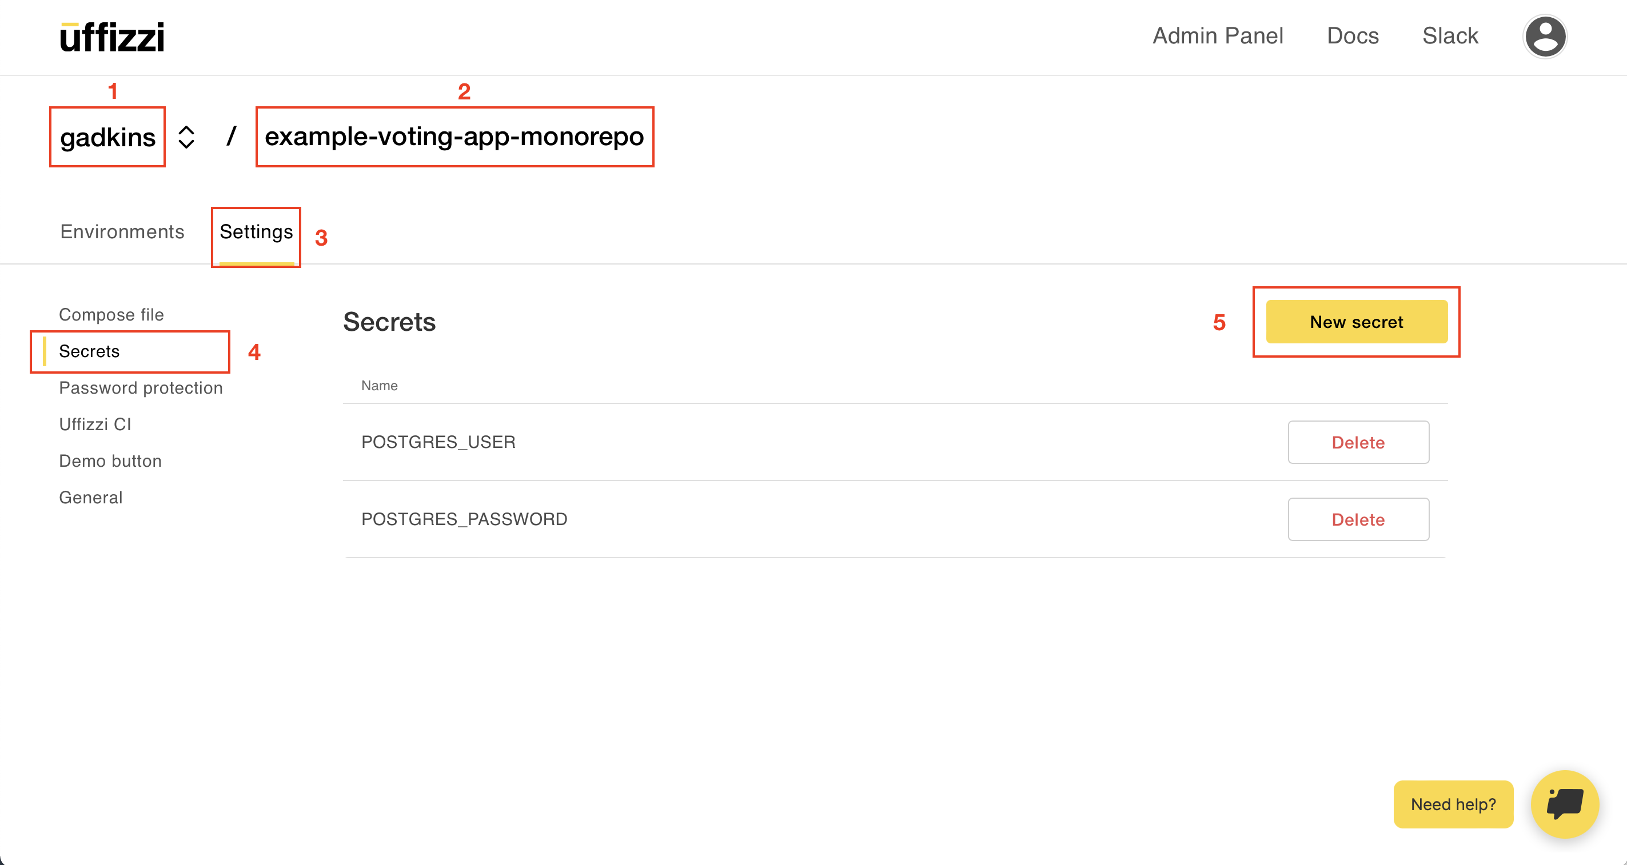The width and height of the screenshot is (1627, 865).
Task: Open the Docs link
Action: (x=1352, y=36)
